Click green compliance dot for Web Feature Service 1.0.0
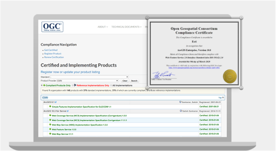 [50, 129]
